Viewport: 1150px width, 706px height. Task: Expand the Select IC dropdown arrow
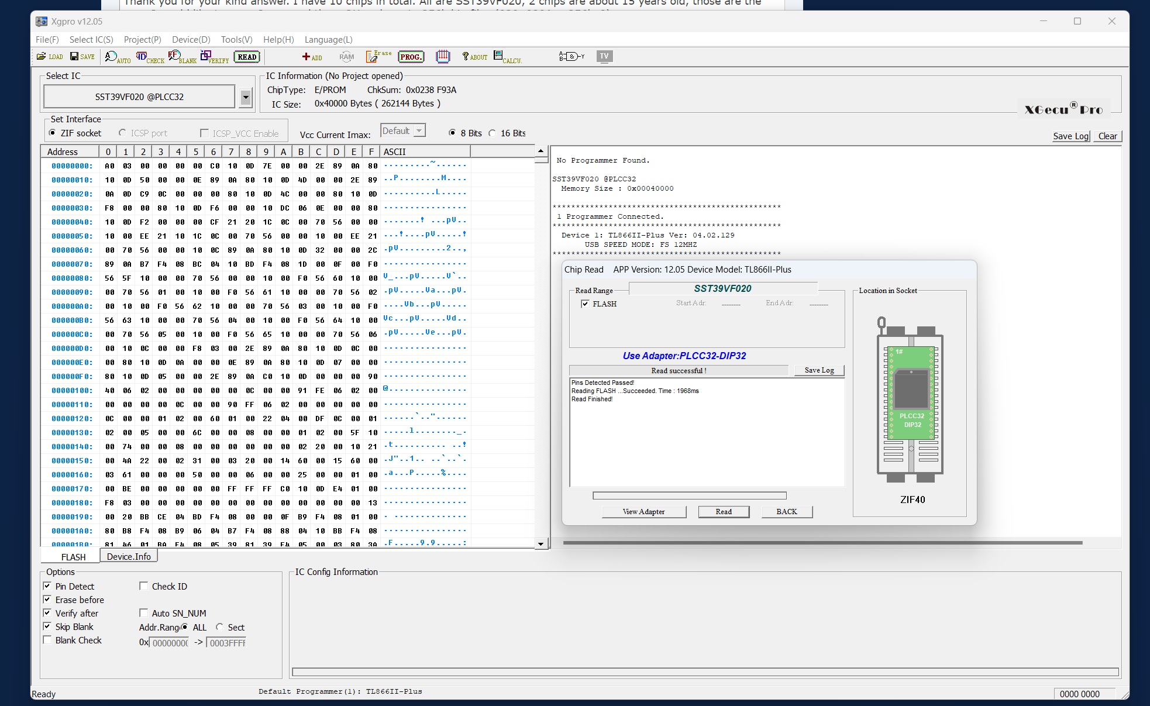click(246, 97)
